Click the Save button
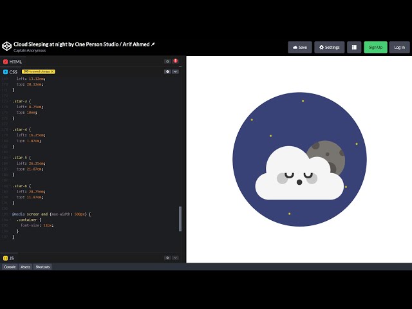 [300, 47]
